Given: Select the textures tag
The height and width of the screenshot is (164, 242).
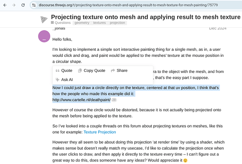Looking at the screenshot, I should [x=99, y=23].
